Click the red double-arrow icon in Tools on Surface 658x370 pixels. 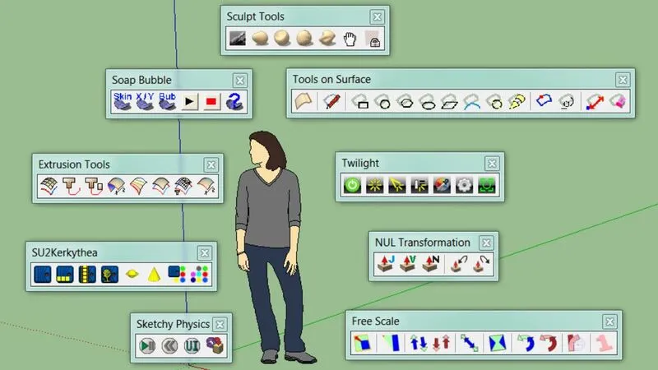point(595,101)
